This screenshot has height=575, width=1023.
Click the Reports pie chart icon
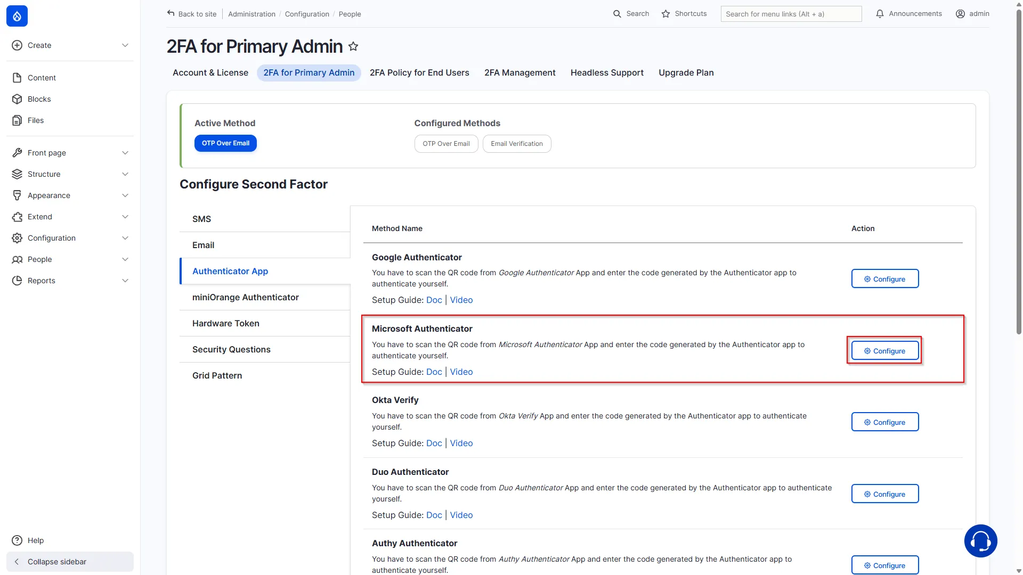click(17, 281)
